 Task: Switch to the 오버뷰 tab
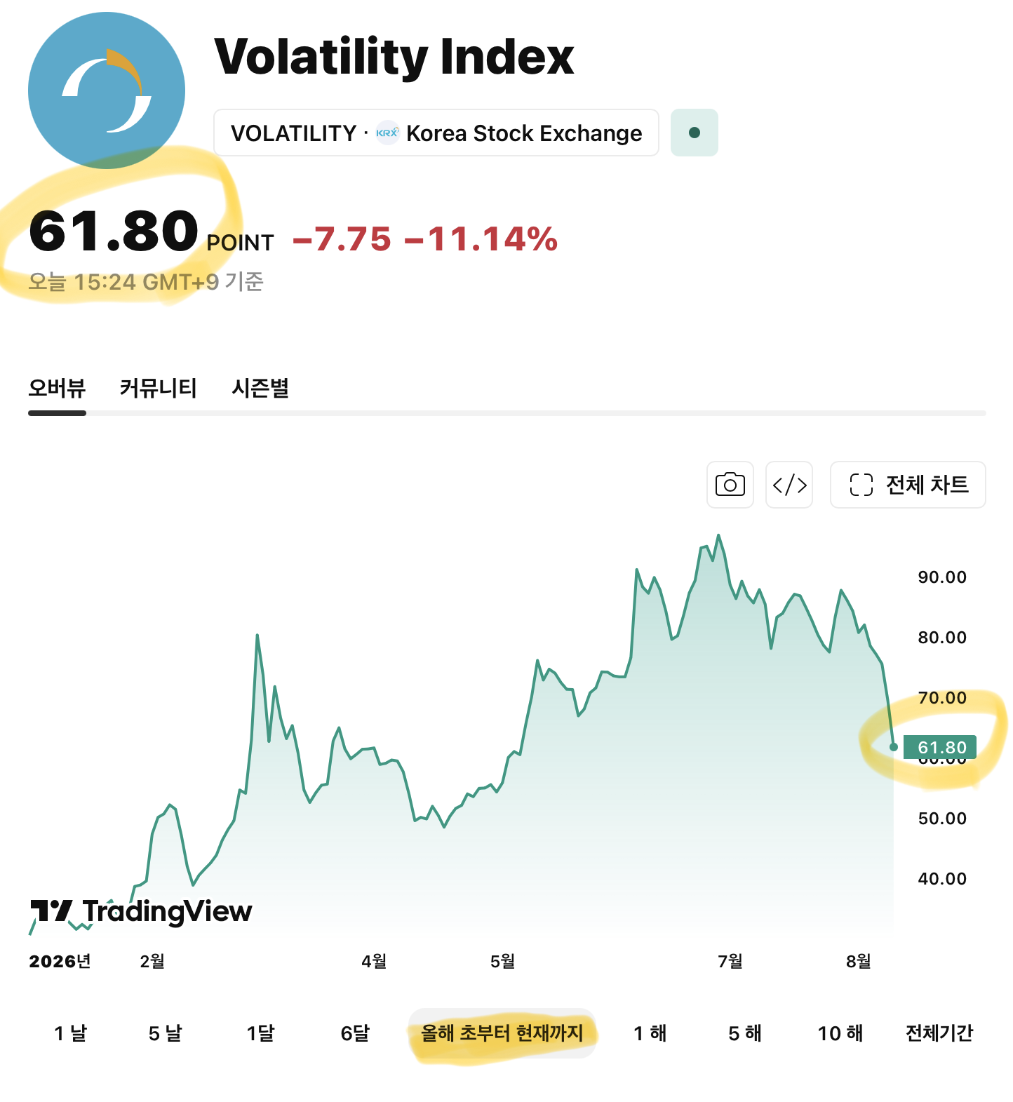(x=57, y=388)
